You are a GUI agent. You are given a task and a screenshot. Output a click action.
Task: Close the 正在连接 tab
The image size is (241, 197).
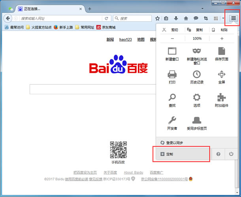81,9
